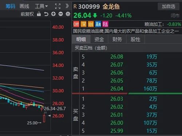
Task: Click sell amount 160万
Action: click(150, 89)
